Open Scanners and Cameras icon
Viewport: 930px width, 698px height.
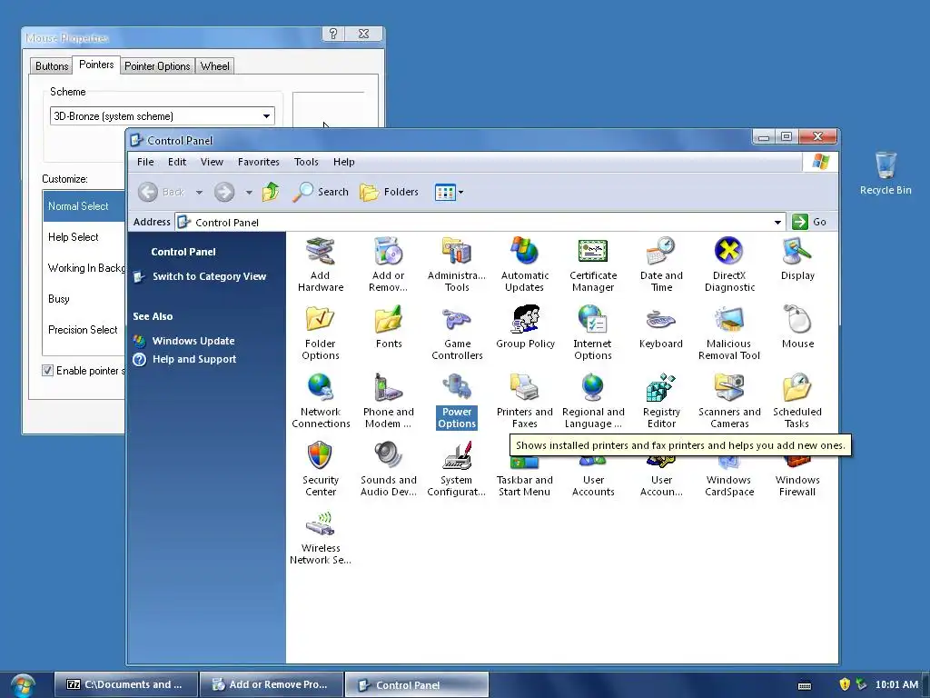[x=729, y=401]
